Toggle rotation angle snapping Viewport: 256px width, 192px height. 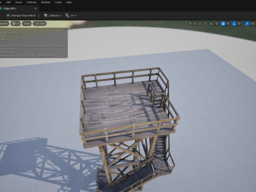234,23
